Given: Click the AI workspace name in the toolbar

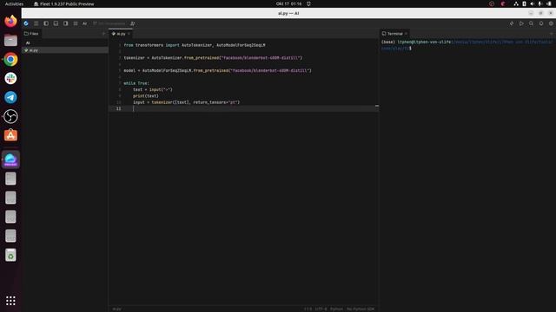Looking at the screenshot, I should point(85,23).
